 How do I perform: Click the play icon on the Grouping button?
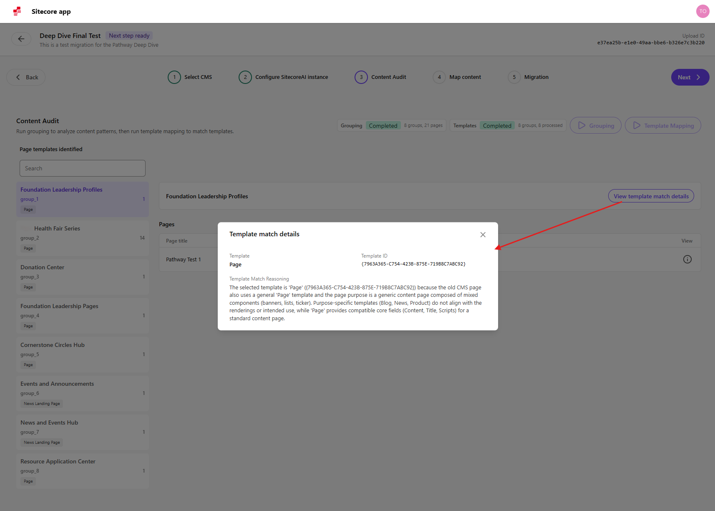pos(582,125)
